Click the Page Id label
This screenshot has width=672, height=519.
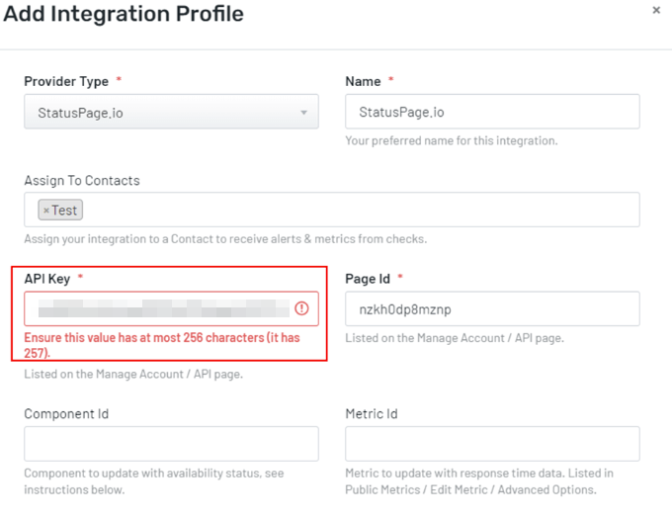(x=368, y=279)
